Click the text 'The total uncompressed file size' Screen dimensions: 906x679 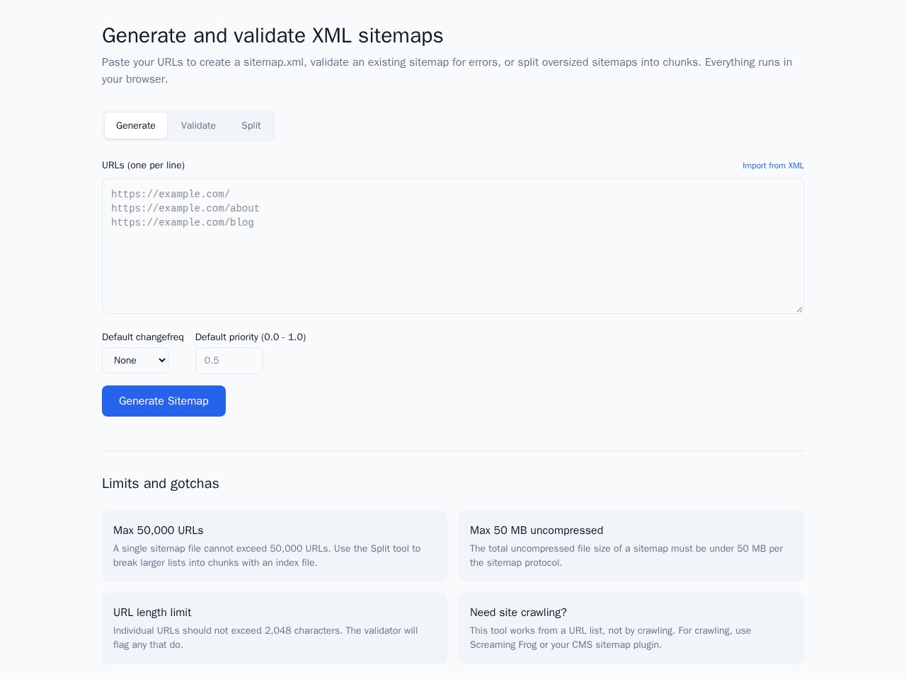click(626, 556)
